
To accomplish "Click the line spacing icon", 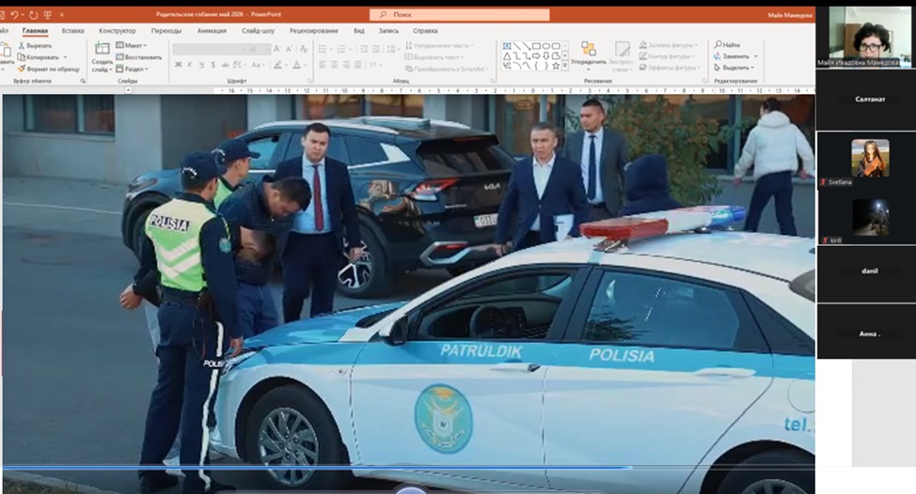I will [x=391, y=50].
